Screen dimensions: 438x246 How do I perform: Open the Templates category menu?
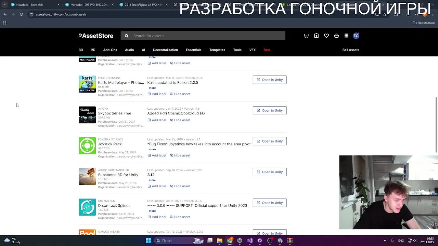(217, 50)
